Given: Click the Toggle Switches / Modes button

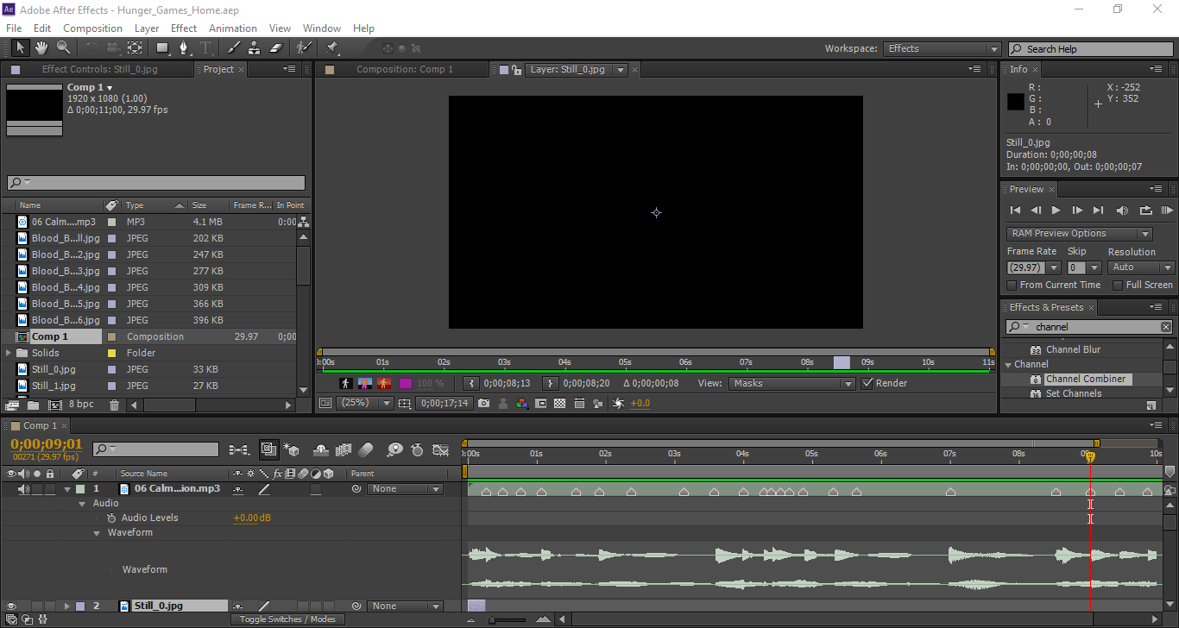Looking at the screenshot, I should (287, 619).
